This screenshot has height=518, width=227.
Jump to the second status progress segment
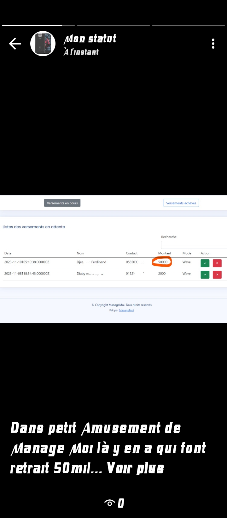(x=113, y=26)
